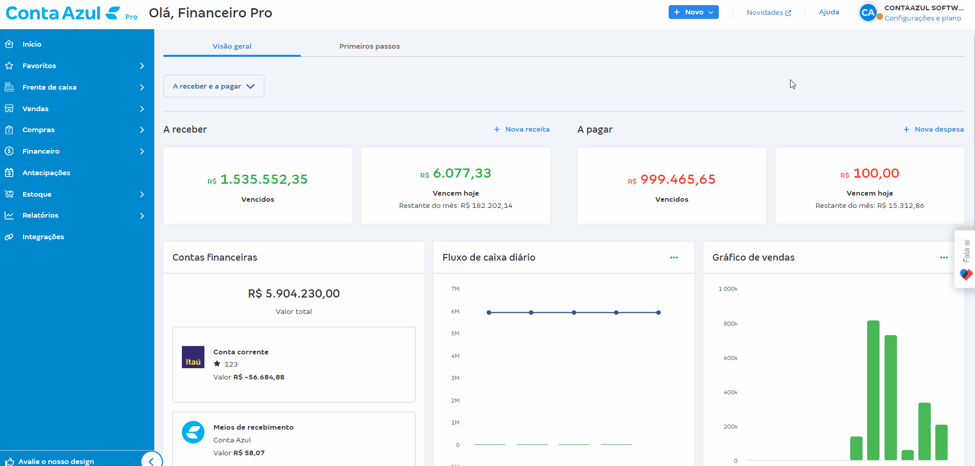Click the Frente de caixa register icon
The width and height of the screenshot is (975, 466).
9,87
